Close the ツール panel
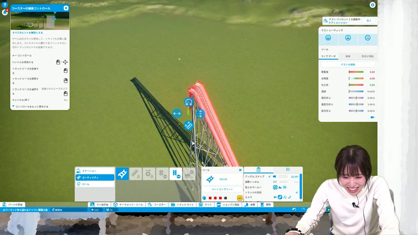418x235 pixels. (240, 170)
